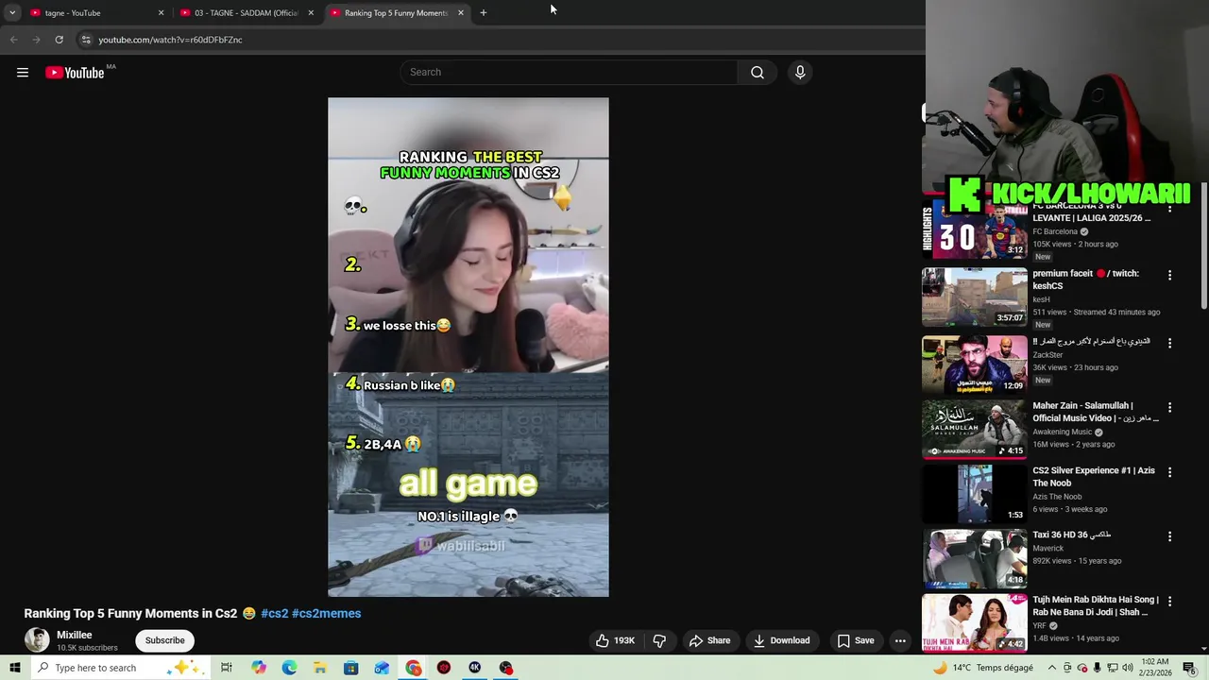1209x680 pixels.
Task: Open 'CS2 Silver Experience #1' thumbnail
Action: point(975,493)
